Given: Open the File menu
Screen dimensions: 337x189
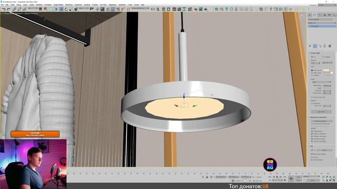Looking at the screenshot, I should (2, 5).
